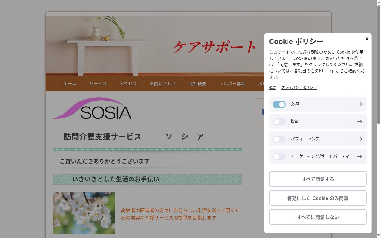
Task: Click the cherry blossom photo
Action: click(x=84, y=213)
